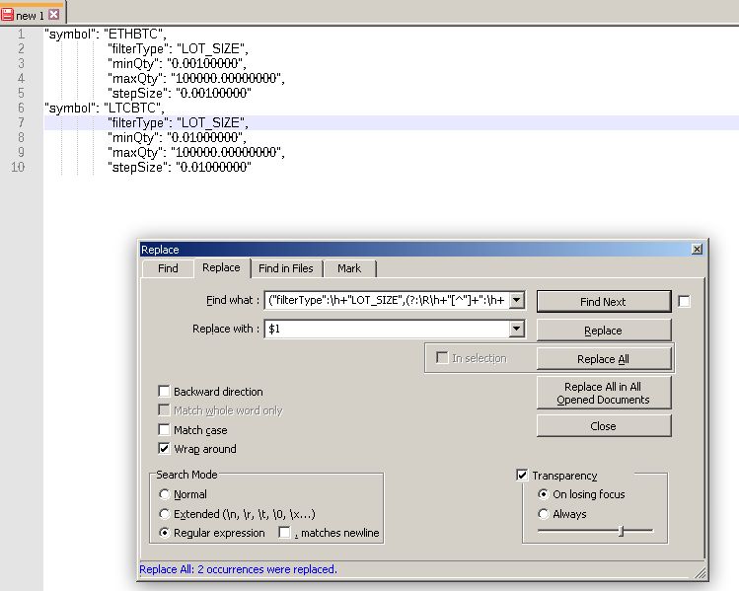Tick the checkbox beside Find Next
This screenshot has width=739, height=591.
tap(684, 301)
